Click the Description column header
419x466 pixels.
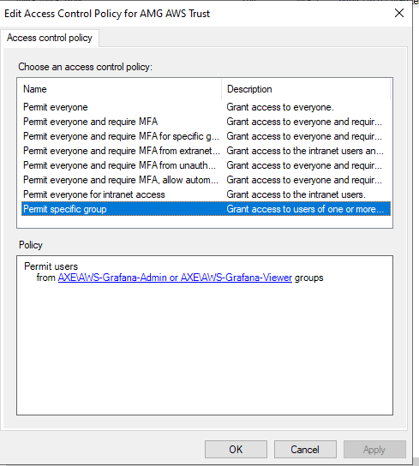306,89
